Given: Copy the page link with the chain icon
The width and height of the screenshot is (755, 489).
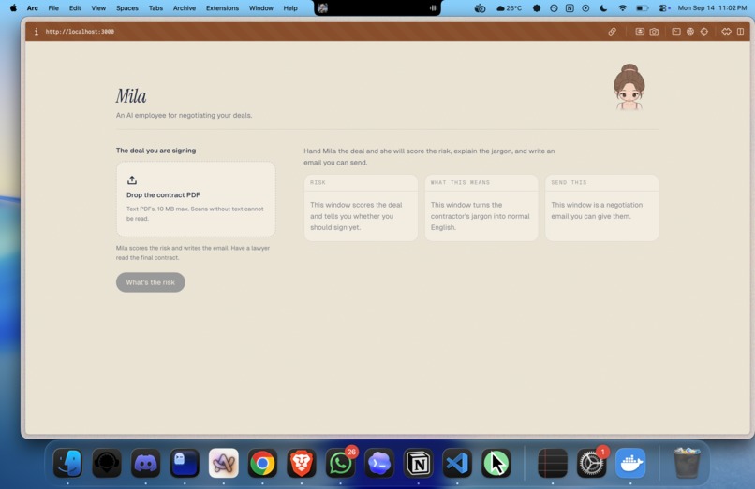Looking at the screenshot, I should point(612,31).
